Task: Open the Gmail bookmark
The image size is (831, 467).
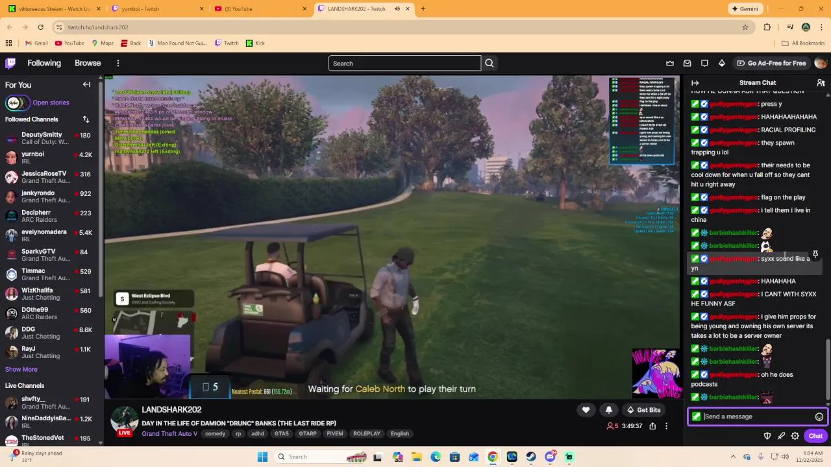Action: 36,43
